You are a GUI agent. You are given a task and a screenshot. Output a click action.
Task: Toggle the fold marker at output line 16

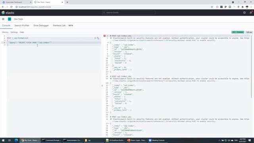tap(109, 72)
